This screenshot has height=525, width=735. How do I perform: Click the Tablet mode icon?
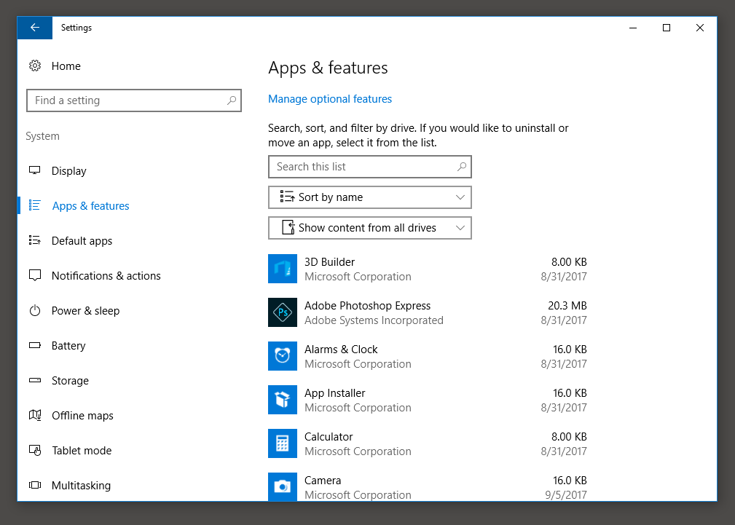[35, 451]
